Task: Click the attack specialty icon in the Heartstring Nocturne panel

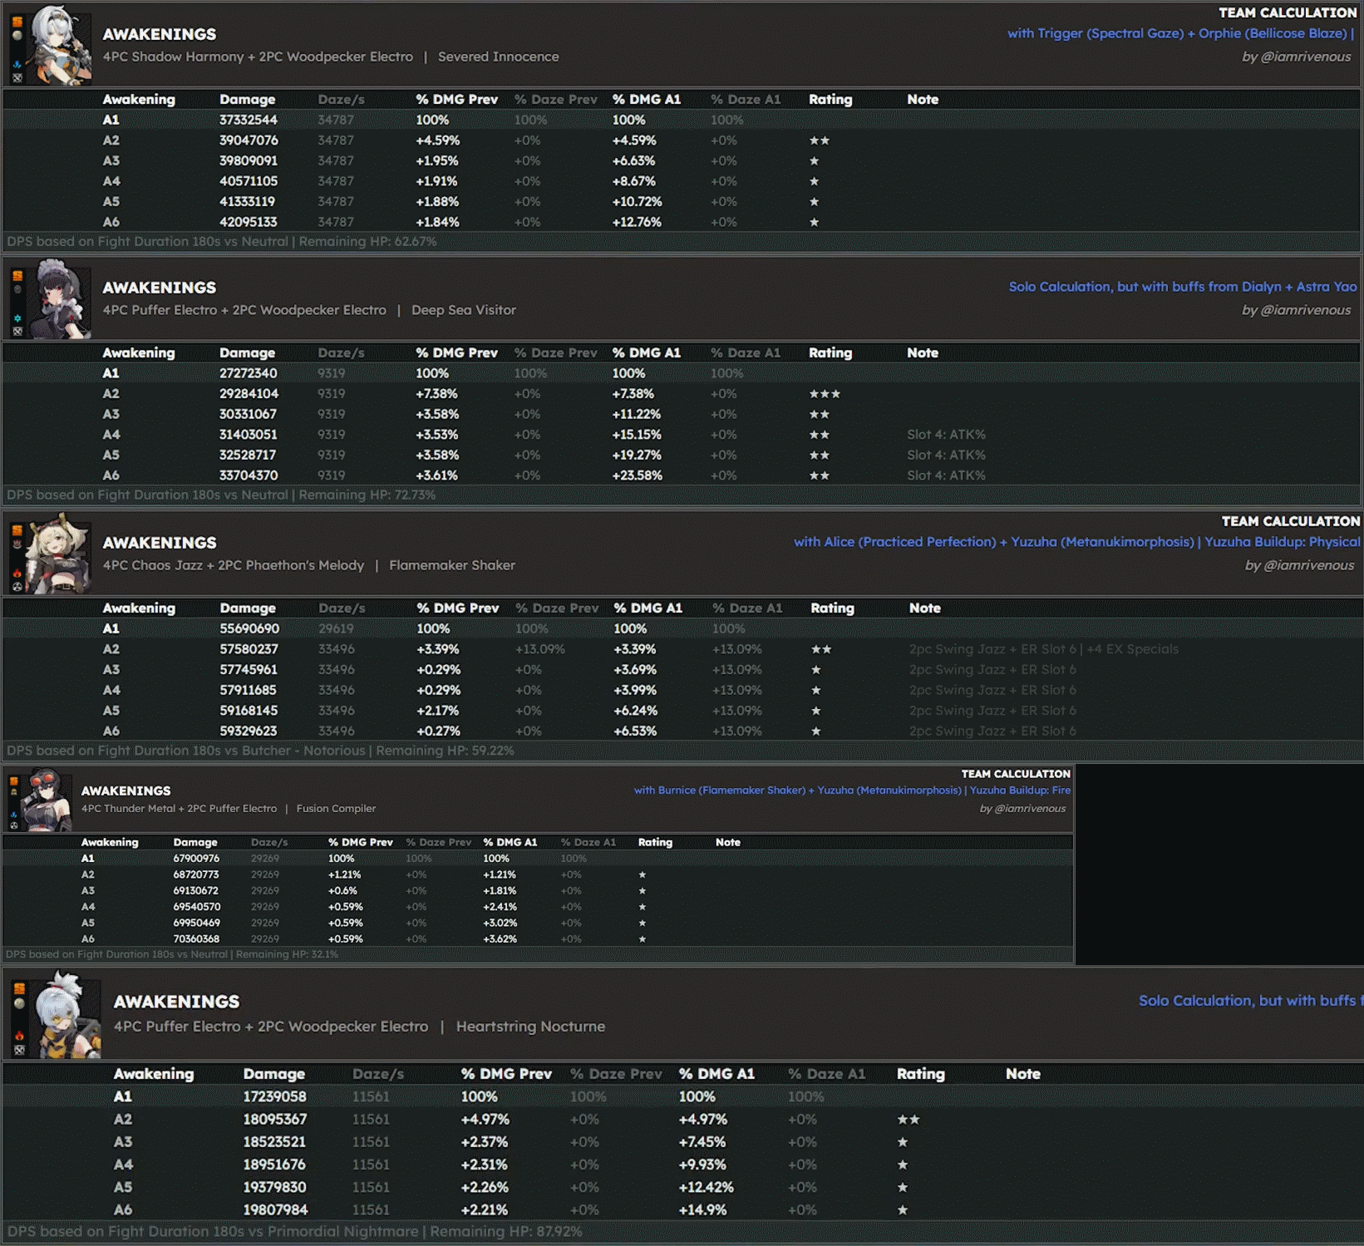Action: 19,1051
